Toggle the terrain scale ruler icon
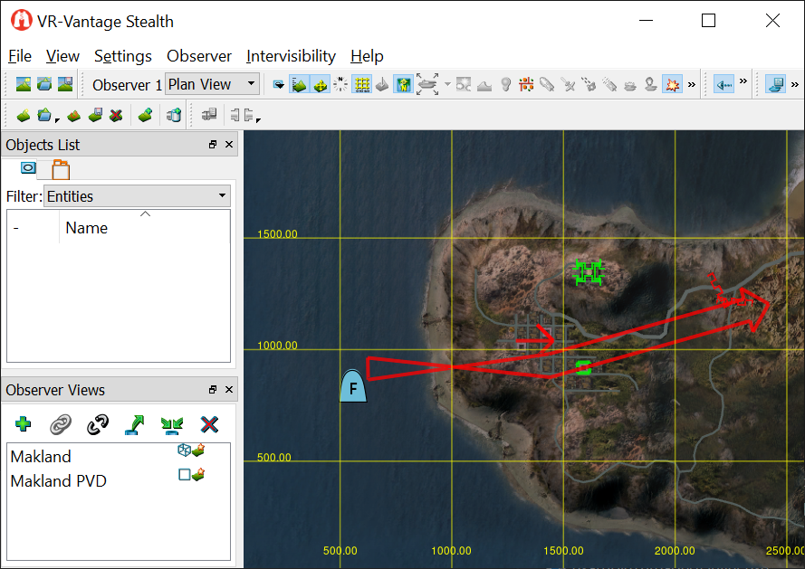This screenshot has height=569, width=805. pos(300,85)
